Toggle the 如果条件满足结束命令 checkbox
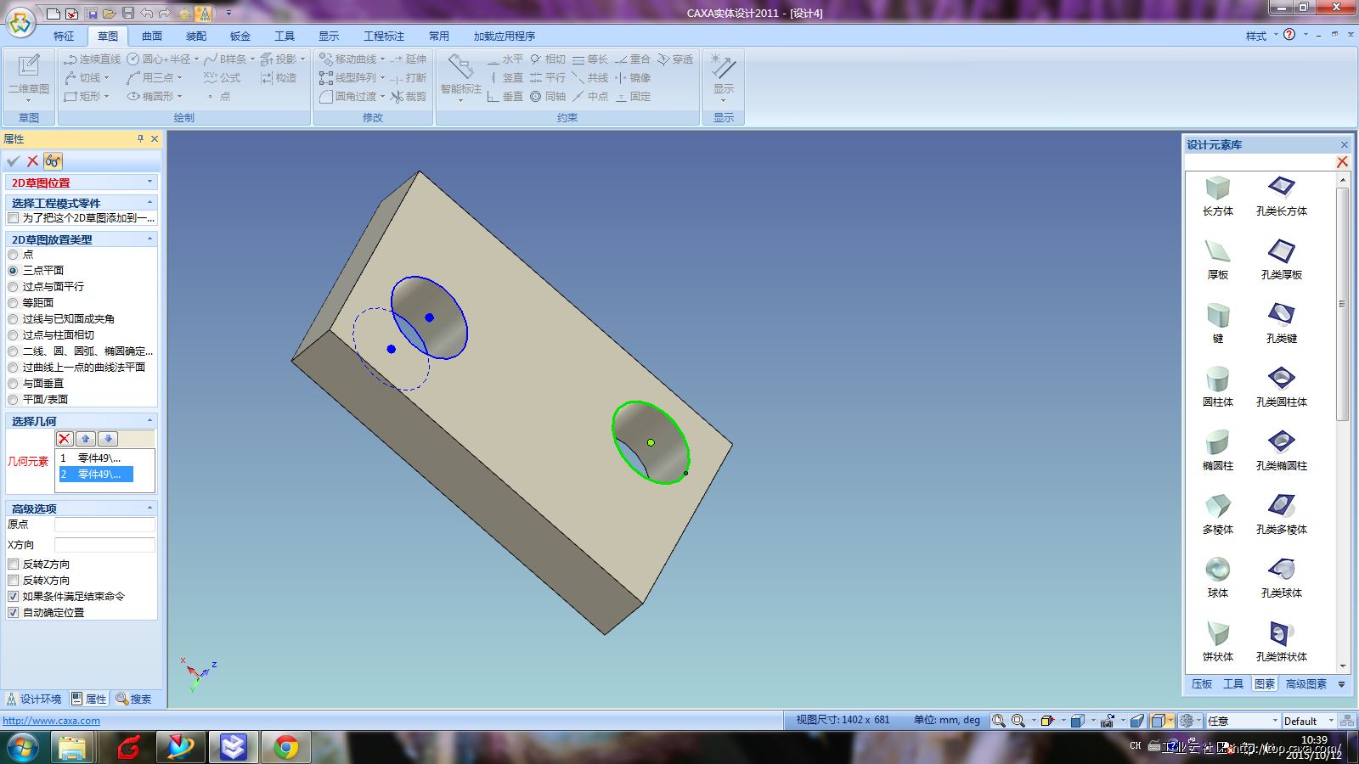This screenshot has width=1359, height=764. click(13, 597)
